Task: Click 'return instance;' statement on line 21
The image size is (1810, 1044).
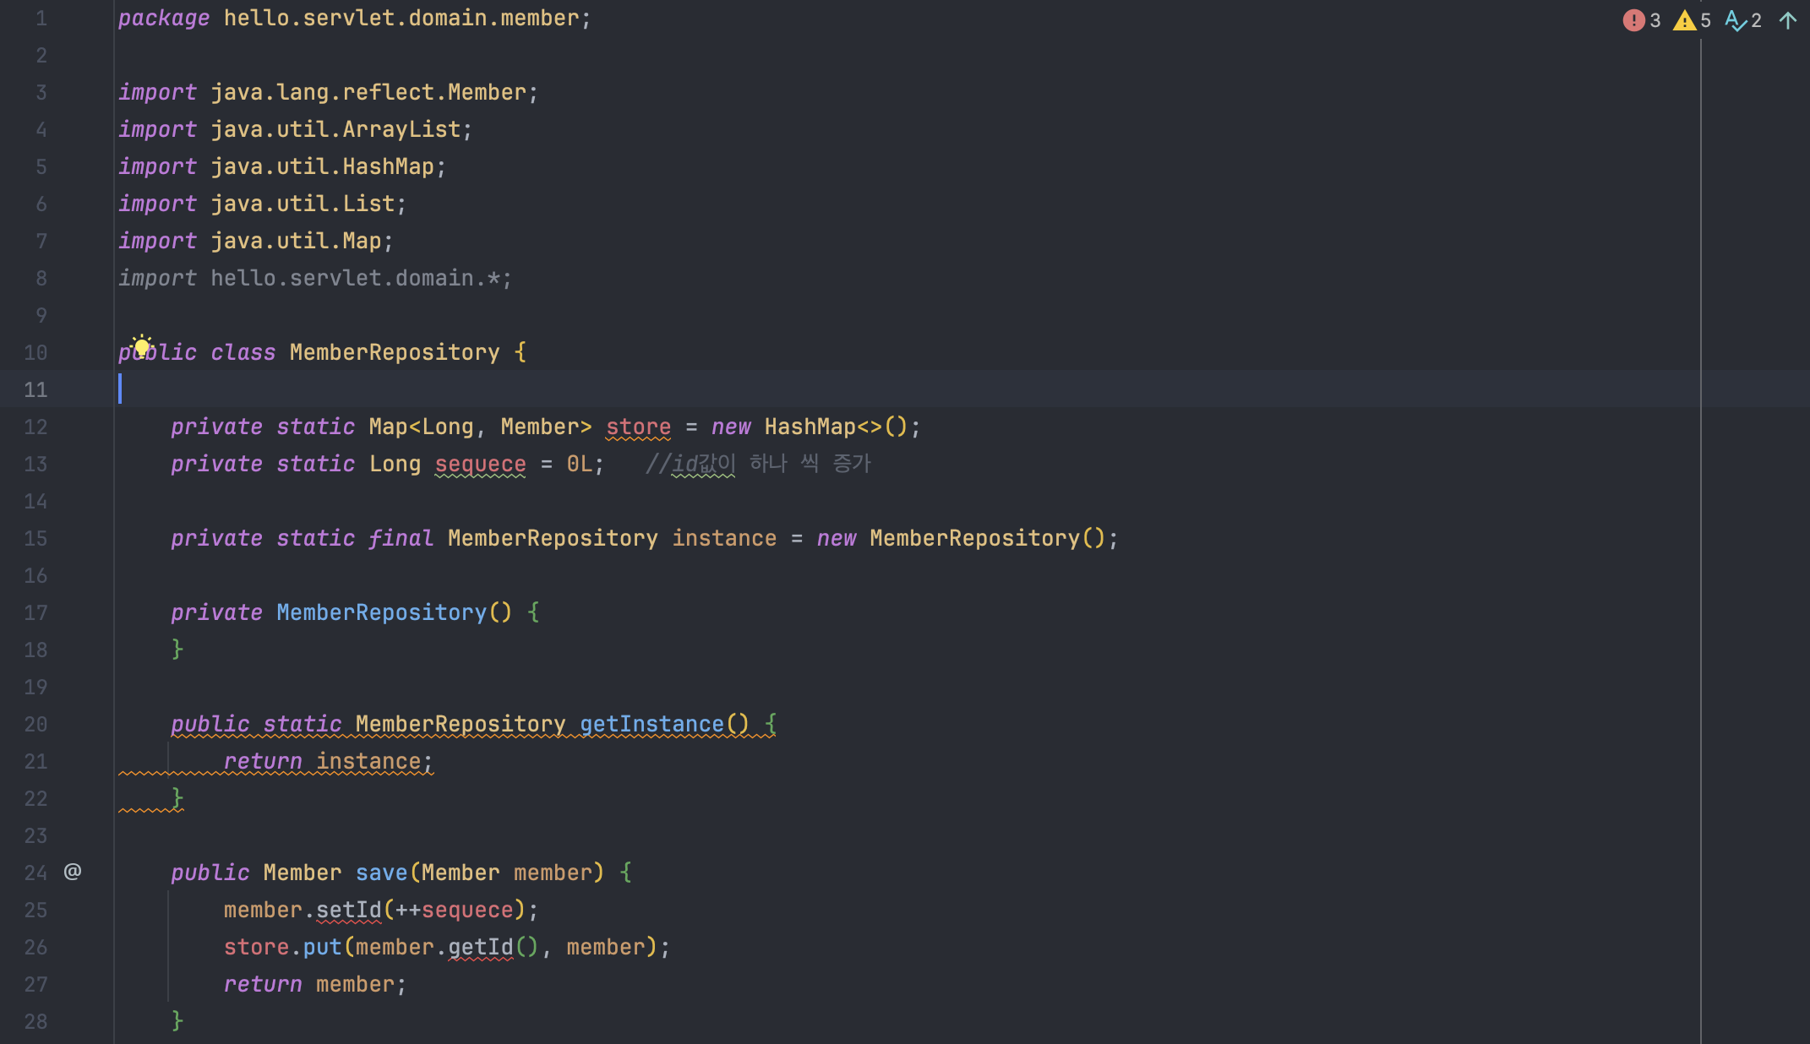Action: pos(328,761)
